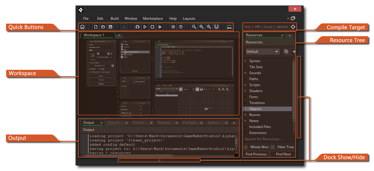Create a new project via toolbar icon
Image resolution: width=374 pixels, height=171 pixels.
click(96, 27)
